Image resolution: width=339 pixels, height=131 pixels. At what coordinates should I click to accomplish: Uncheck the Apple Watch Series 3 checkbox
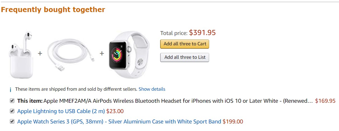(x=12, y=121)
